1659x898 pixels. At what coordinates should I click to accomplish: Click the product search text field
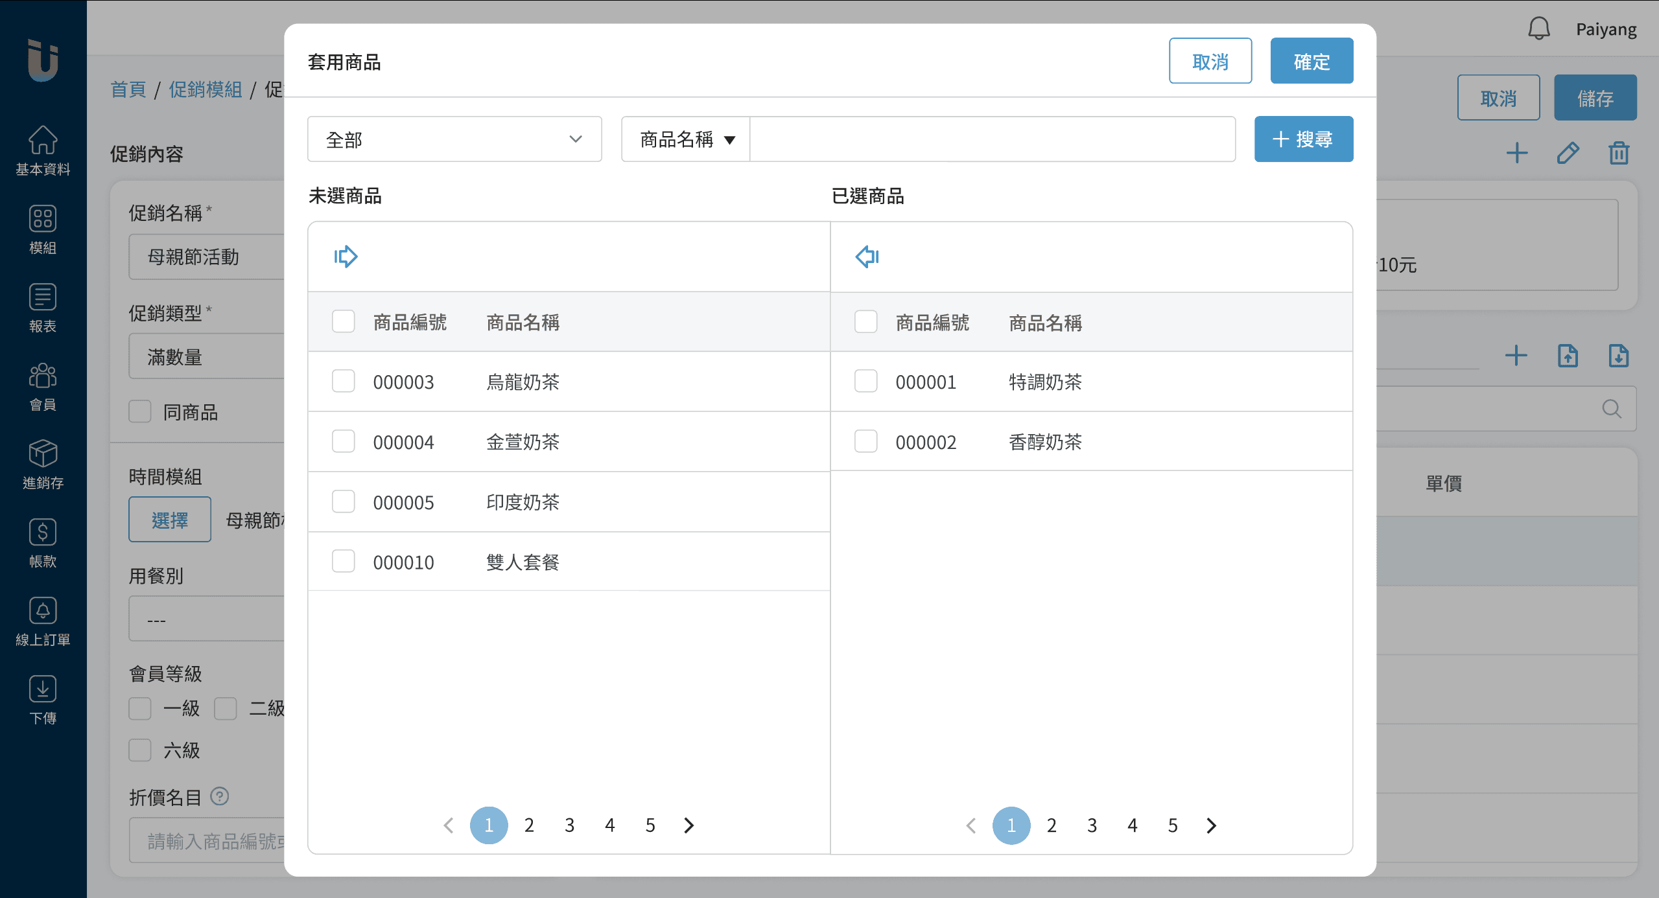click(x=992, y=139)
